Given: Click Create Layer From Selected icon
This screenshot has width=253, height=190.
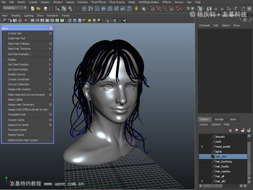Looking at the screenshot, I should (249, 130).
